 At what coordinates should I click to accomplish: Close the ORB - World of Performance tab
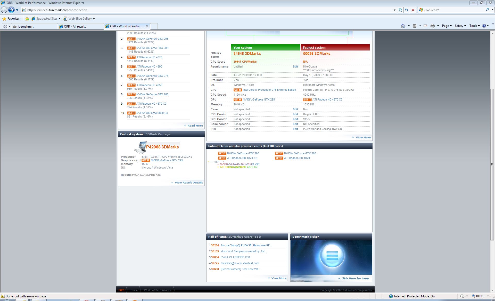coord(147,26)
